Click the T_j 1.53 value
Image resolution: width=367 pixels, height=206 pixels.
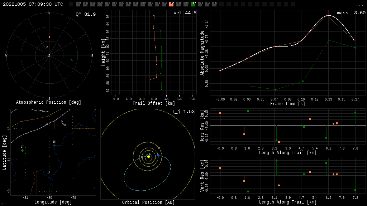coord(183,112)
